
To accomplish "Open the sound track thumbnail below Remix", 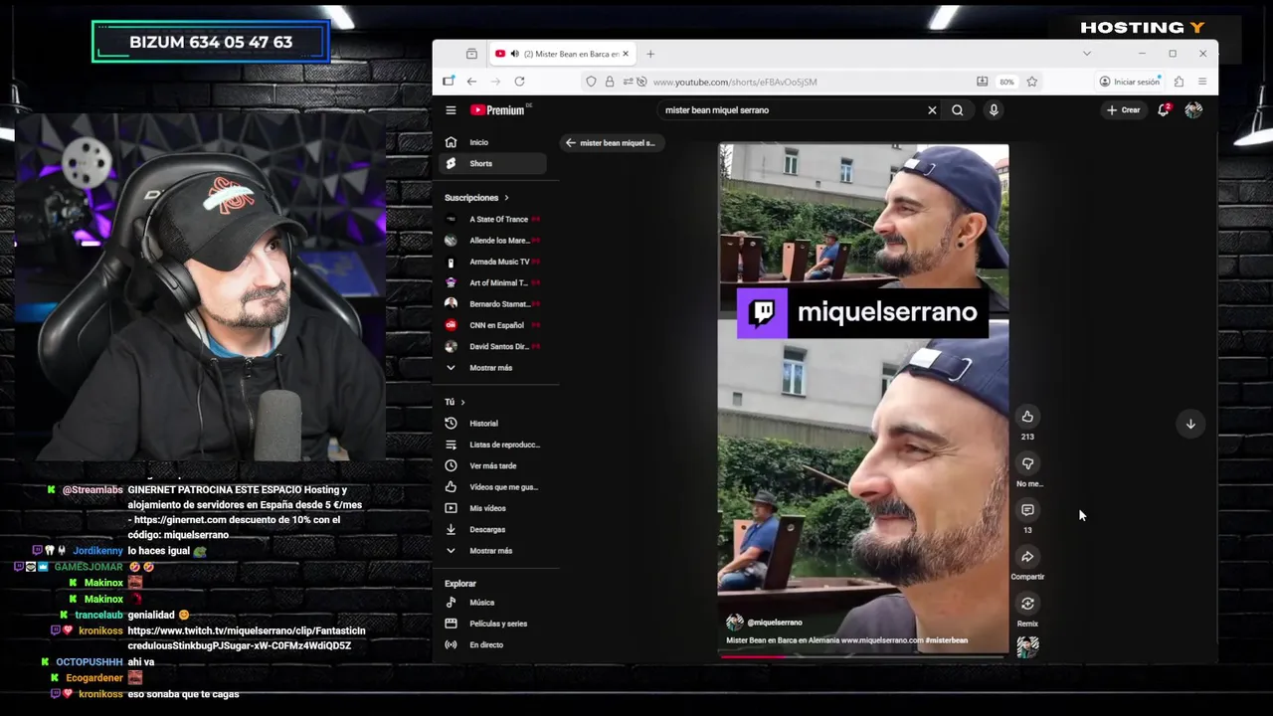I will (1027, 646).
